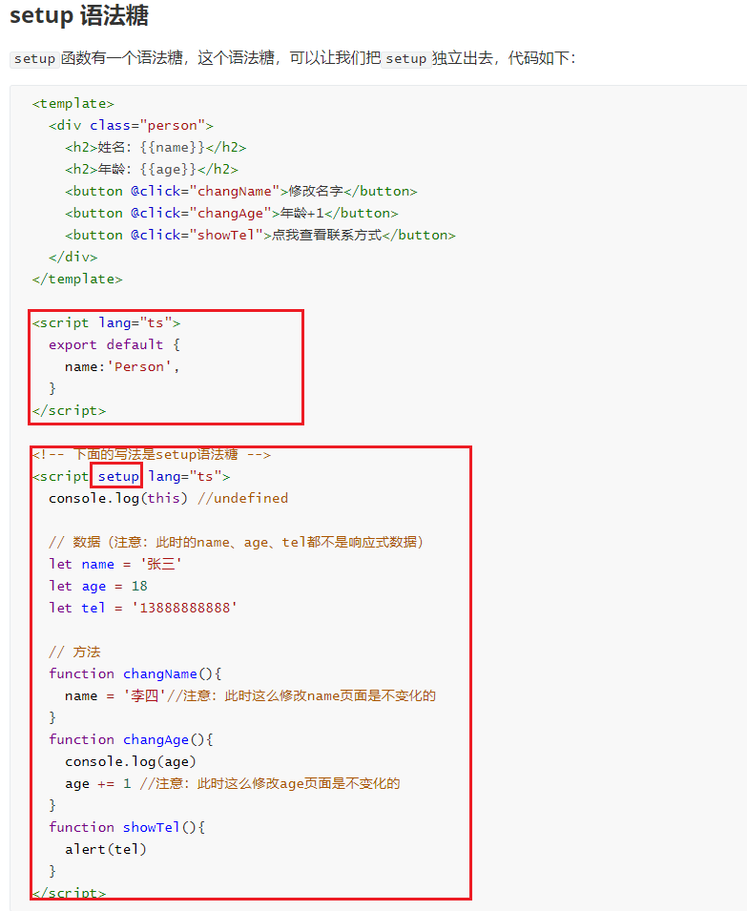Click the button line with @click="showTel"
The width and height of the screenshot is (747, 911).
260,236
